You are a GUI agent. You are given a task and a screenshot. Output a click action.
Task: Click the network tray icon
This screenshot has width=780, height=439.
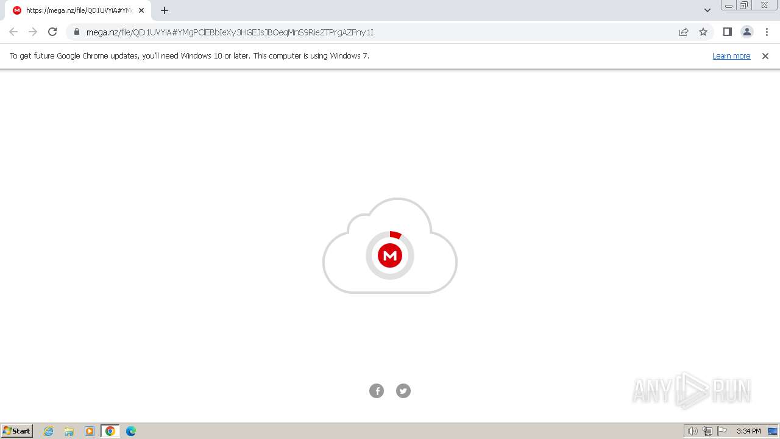coord(707,431)
